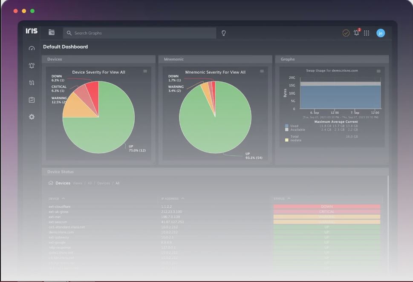Open notifications via the bell with red badge
413x282 pixels.
click(356, 33)
